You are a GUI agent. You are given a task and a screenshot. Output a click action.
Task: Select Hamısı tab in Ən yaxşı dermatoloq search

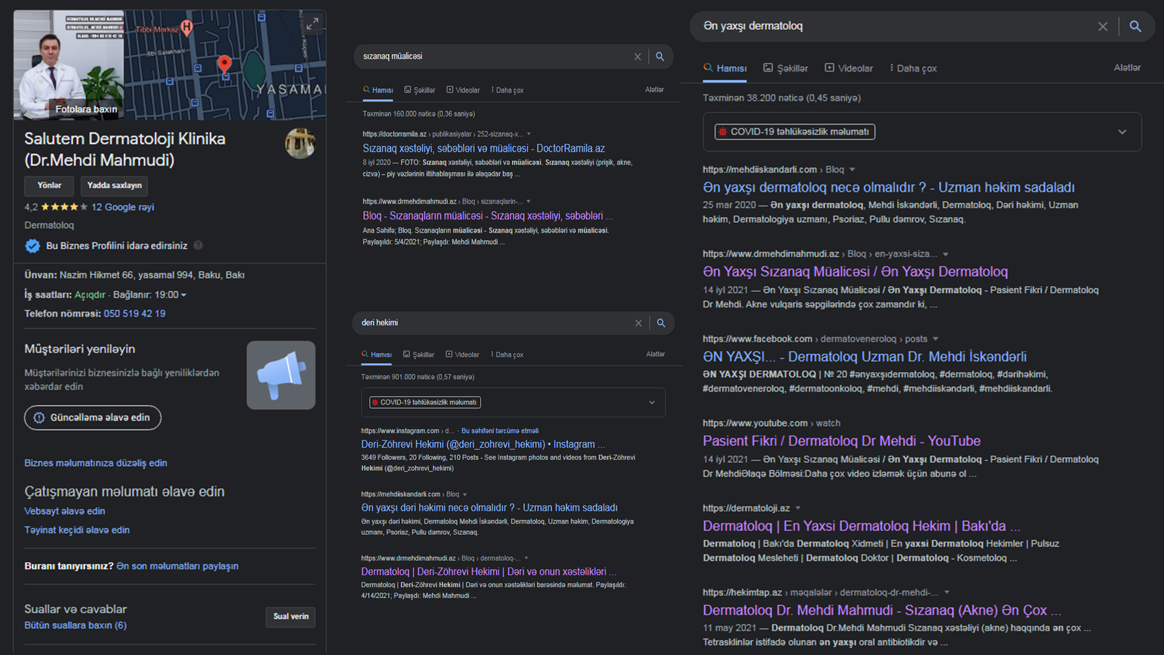pos(724,69)
